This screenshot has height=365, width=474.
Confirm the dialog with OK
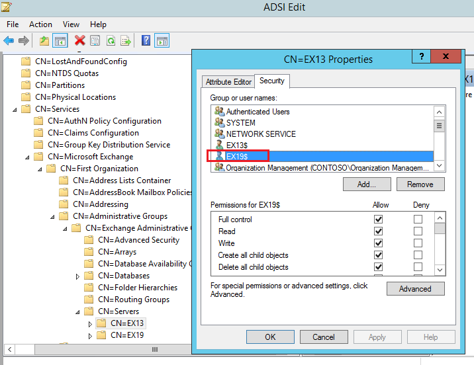pos(270,337)
